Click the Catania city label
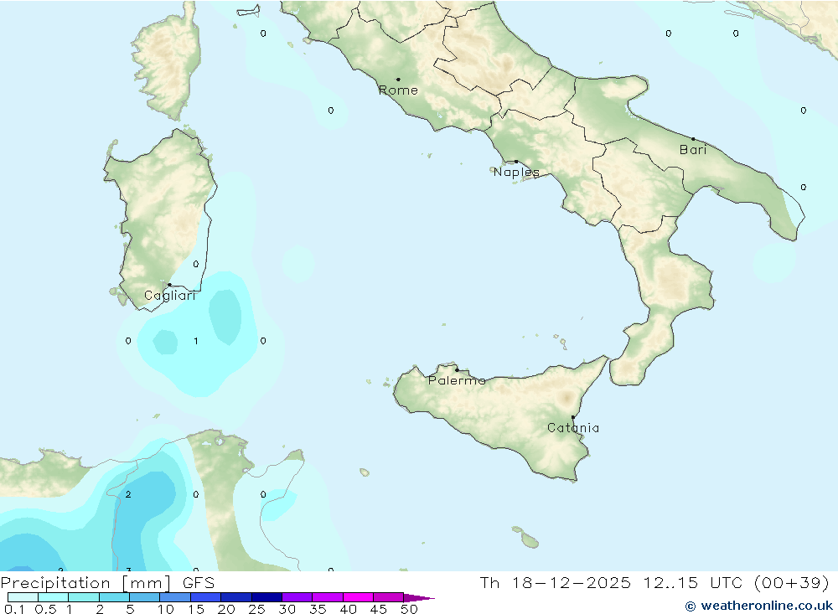Screen dimensions: 838x614 573,428
